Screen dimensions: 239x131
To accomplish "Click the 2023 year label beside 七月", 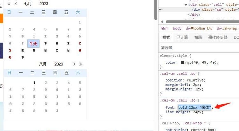I will 44,4.
